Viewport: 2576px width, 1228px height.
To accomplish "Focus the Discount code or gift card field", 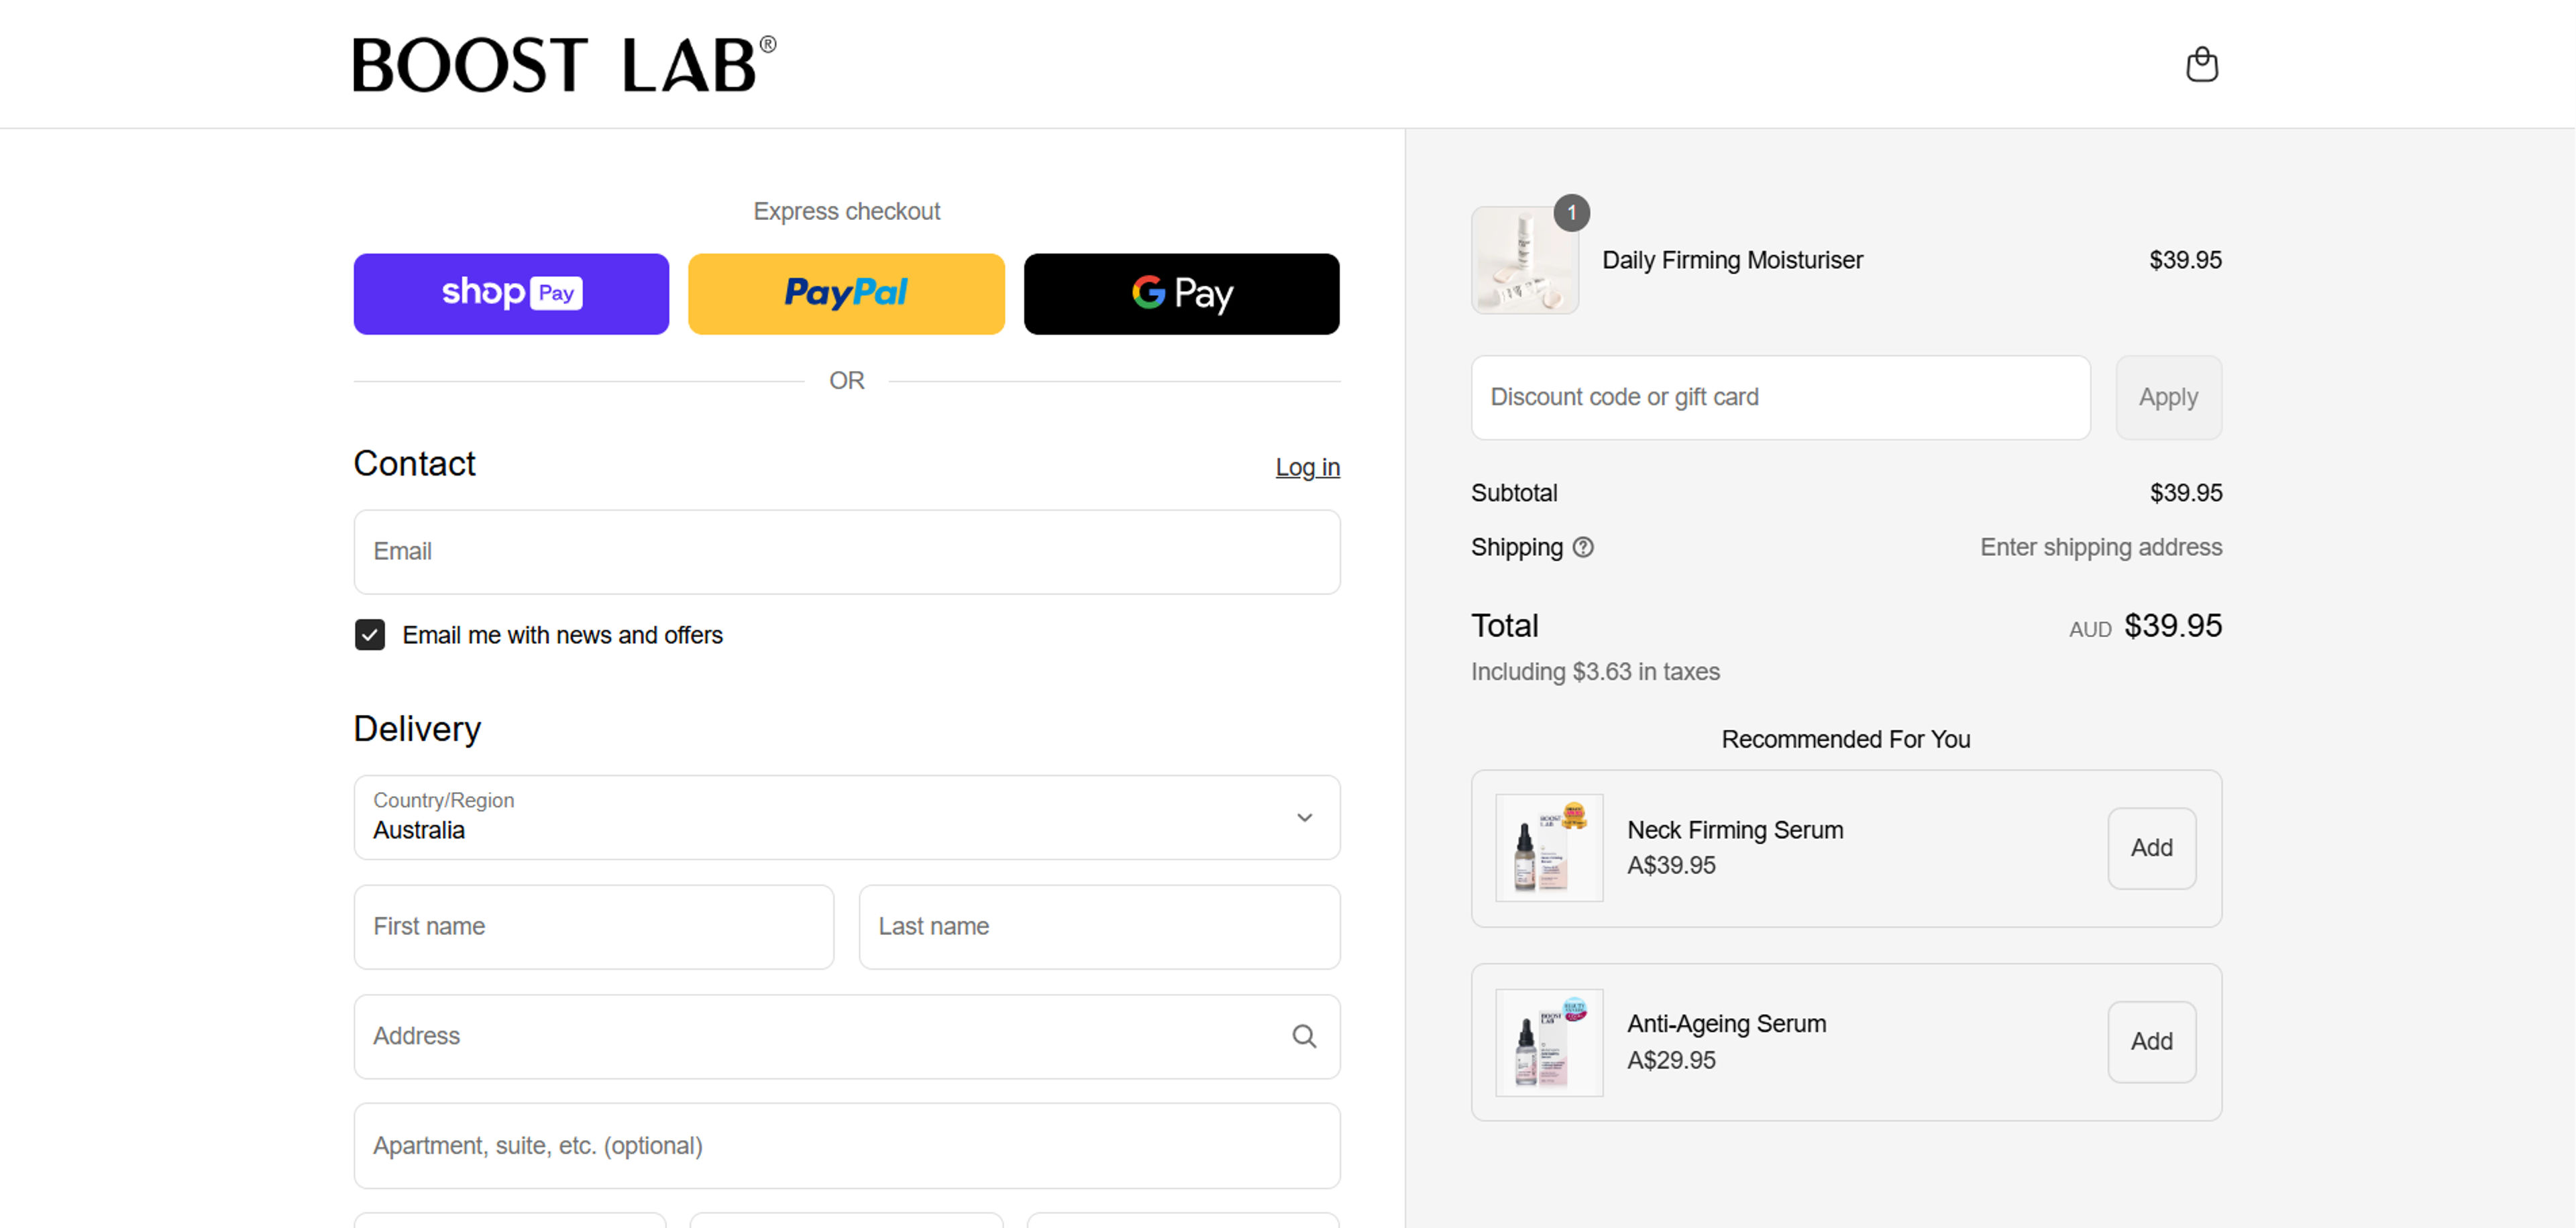I will pos(1780,397).
